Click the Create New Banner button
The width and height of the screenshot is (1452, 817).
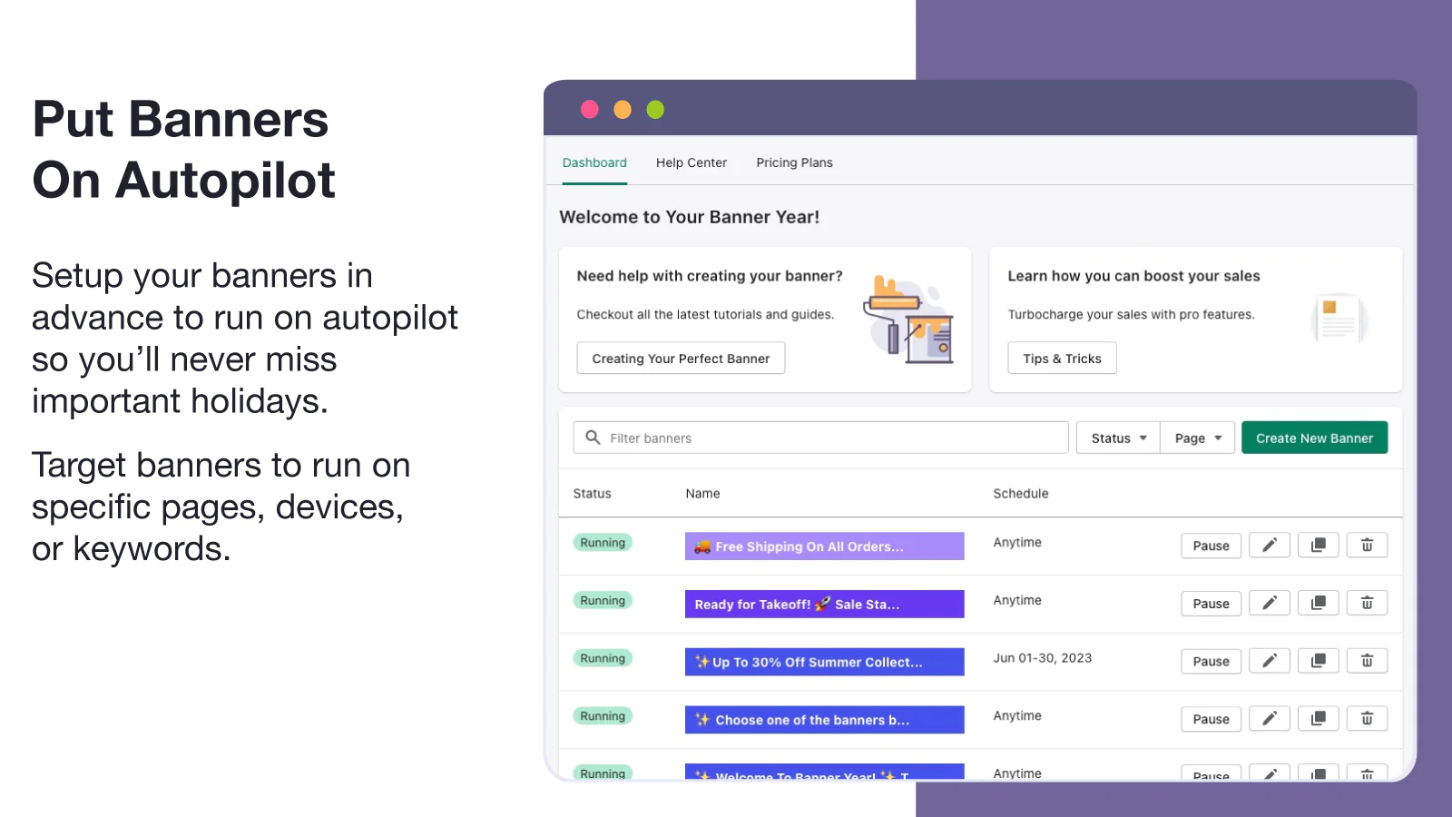pyautogui.click(x=1314, y=438)
